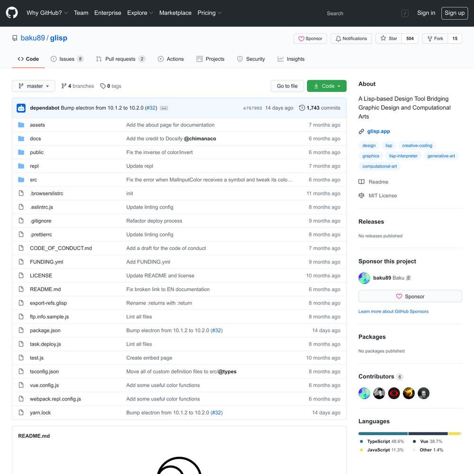Click the branch icon beside 4 branches
This screenshot has width=474, height=474.
(64, 86)
